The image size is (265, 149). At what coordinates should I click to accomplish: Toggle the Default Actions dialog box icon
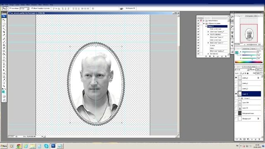point(201,21)
